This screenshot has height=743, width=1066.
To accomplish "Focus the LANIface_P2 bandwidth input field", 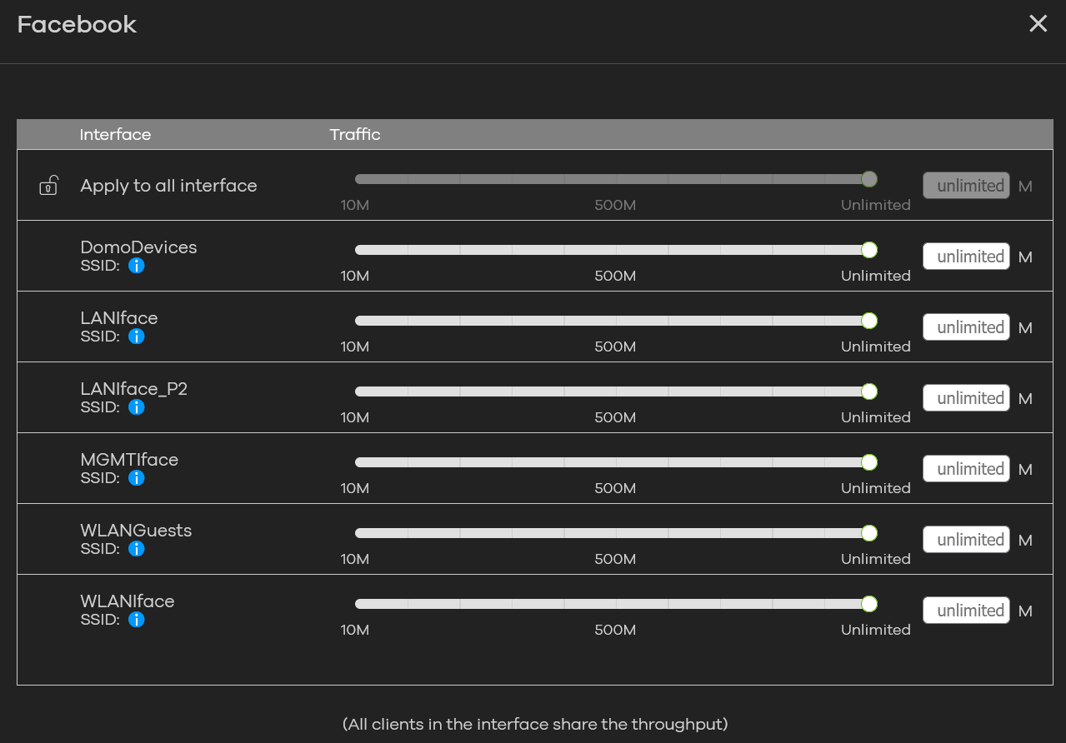I will [x=966, y=398].
